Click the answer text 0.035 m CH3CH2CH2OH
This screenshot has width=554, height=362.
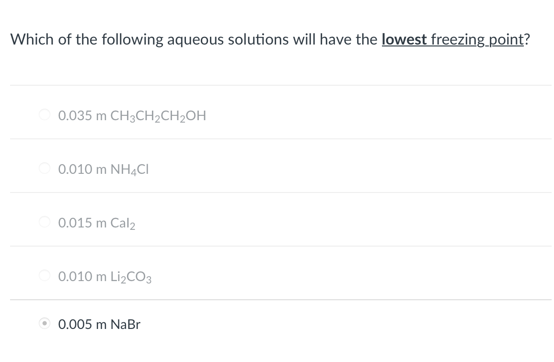(132, 115)
